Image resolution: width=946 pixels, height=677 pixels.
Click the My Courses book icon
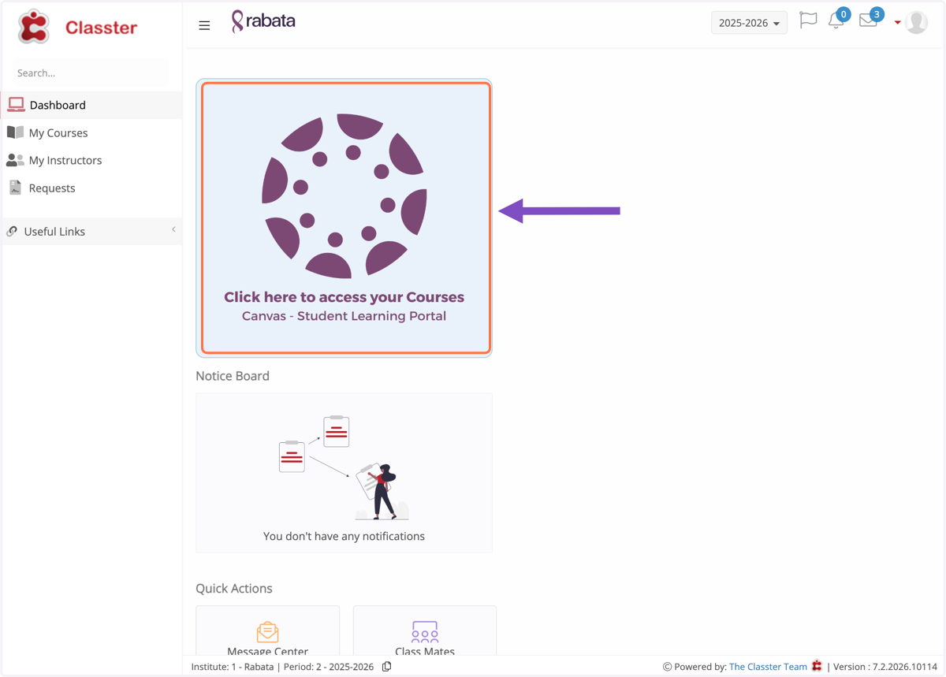15,132
